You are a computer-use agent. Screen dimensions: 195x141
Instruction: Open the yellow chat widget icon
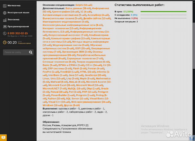(x=4, y=137)
